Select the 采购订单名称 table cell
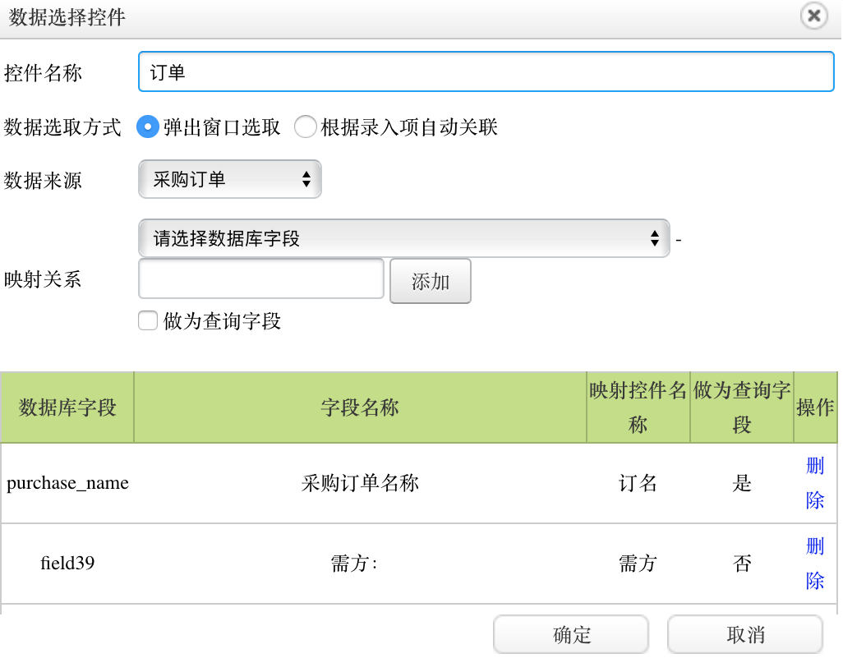The width and height of the screenshot is (843, 672). point(360,483)
